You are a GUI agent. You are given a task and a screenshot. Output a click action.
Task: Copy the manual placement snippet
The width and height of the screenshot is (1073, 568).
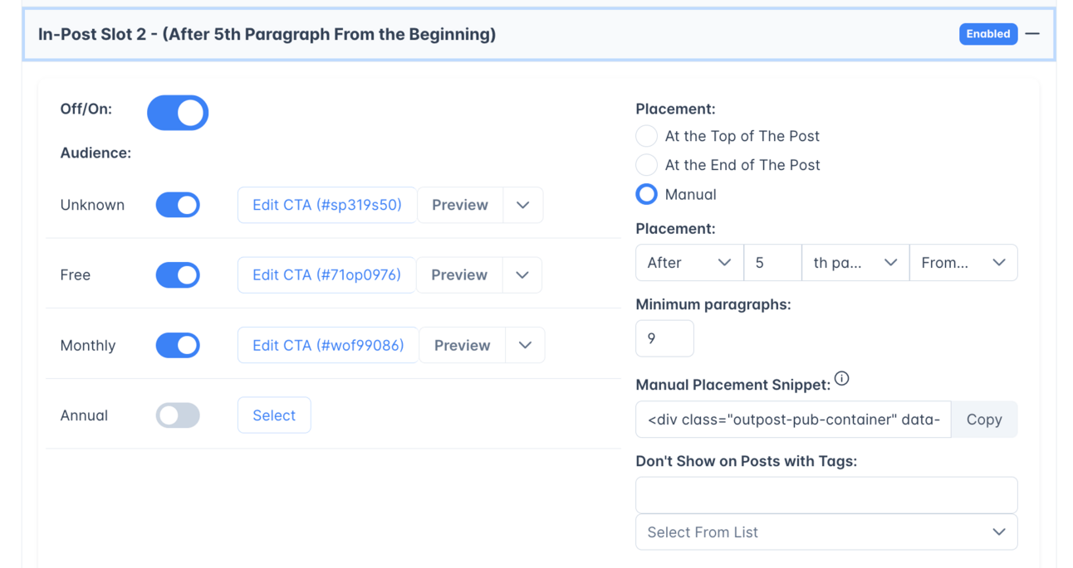coord(984,420)
